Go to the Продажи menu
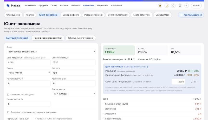 (x=43, y=5)
